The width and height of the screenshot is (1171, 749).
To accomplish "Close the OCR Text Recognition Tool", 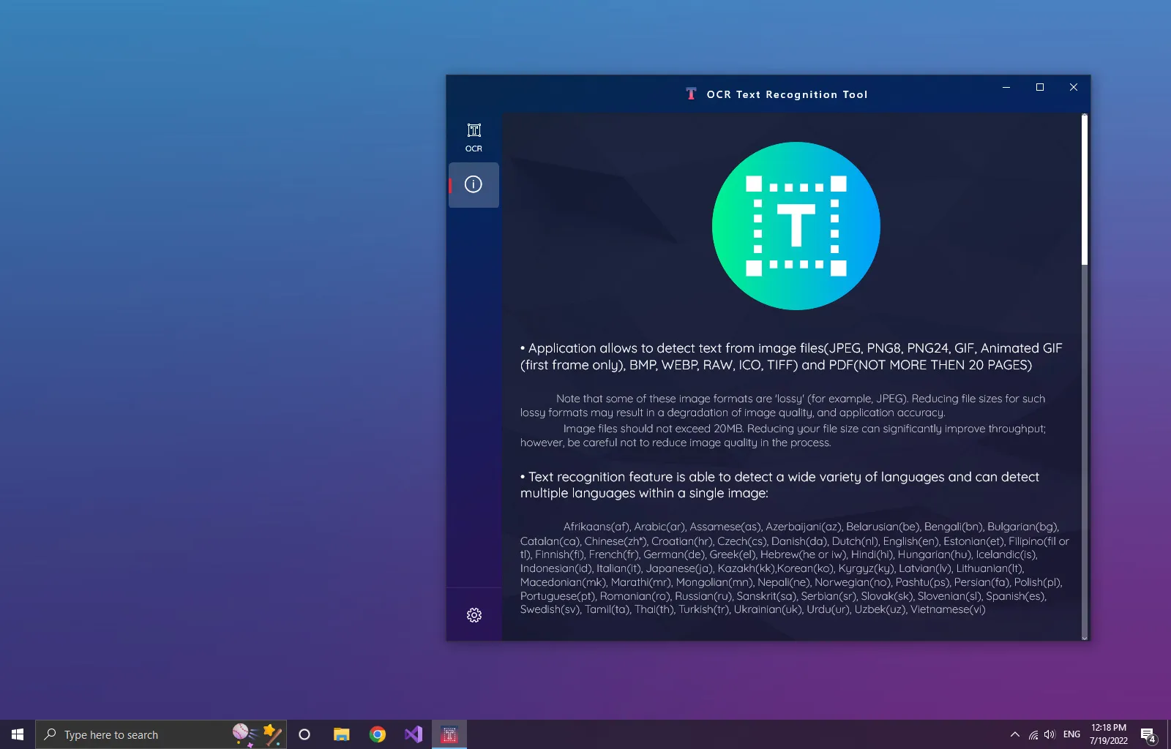I will tap(1073, 87).
